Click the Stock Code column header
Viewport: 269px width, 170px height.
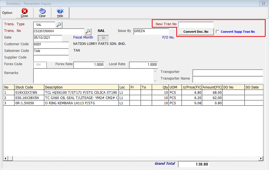[x=29, y=87]
